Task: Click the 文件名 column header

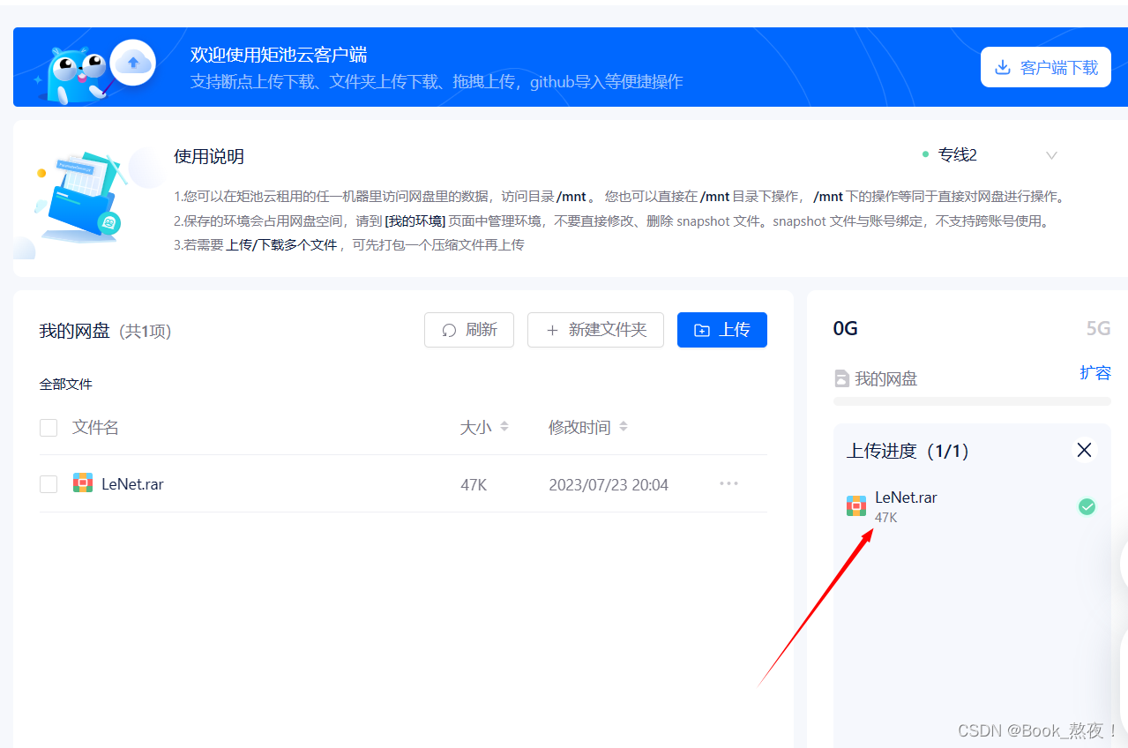Action: (95, 428)
